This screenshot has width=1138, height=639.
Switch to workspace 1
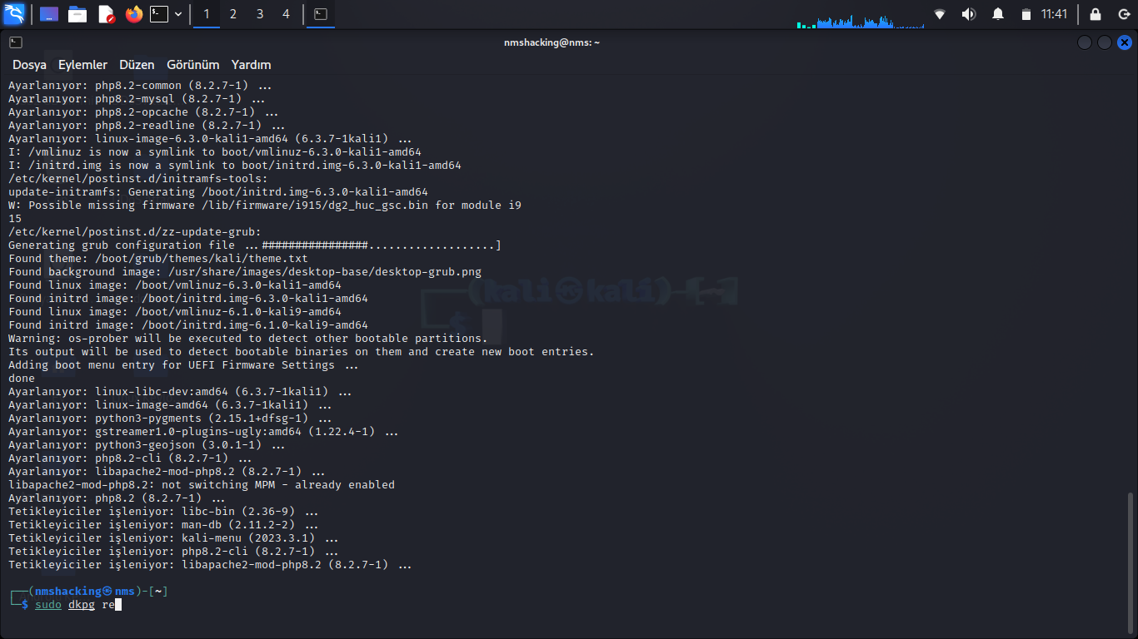(x=207, y=14)
